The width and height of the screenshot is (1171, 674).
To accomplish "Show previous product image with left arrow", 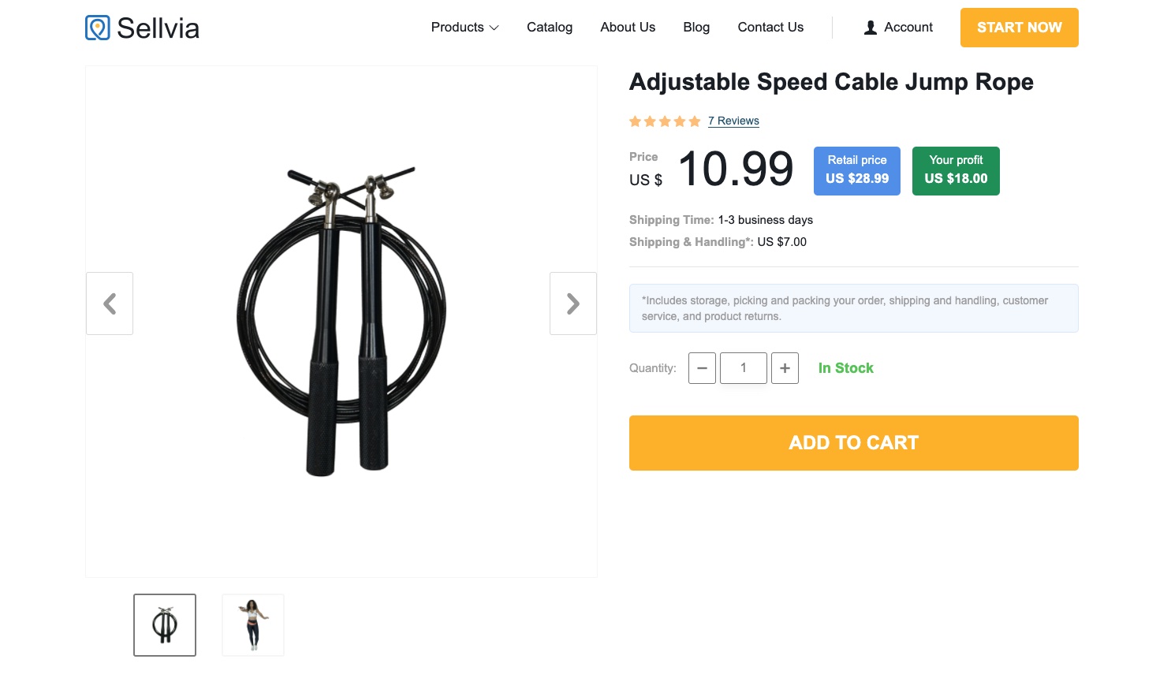I will 110,303.
